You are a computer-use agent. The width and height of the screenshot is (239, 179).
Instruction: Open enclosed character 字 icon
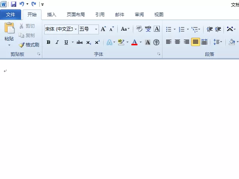(156, 42)
